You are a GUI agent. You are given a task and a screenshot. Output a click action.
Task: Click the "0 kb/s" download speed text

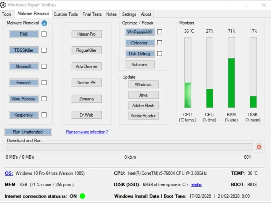click(130, 157)
